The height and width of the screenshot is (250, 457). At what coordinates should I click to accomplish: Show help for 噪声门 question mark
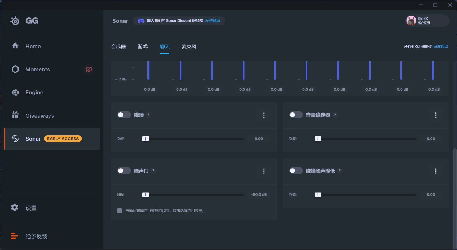pos(153,171)
